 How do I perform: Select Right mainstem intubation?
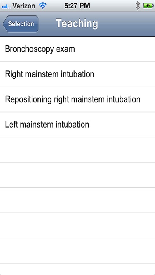[77, 74]
